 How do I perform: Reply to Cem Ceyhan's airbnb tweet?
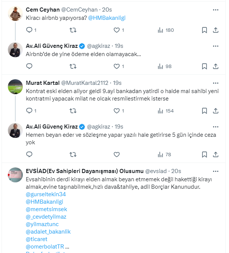(30, 30)
